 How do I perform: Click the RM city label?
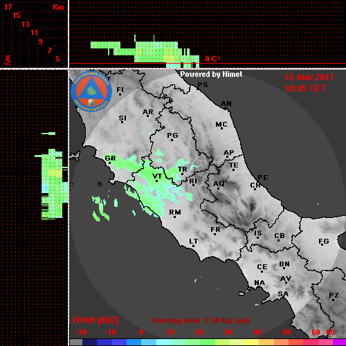pyautogui.click(x=175, y=212)
